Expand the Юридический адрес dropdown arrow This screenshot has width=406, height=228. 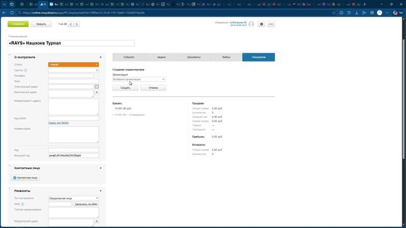97,221
